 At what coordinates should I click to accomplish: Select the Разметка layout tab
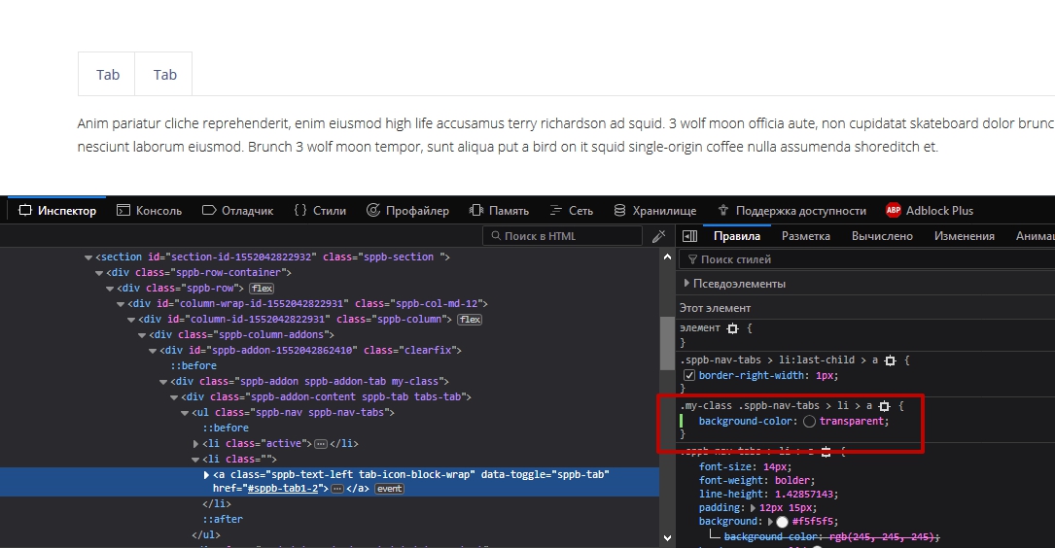[x=806, y=236]
